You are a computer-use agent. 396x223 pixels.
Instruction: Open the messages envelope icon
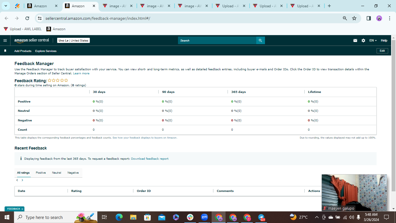click(x=355, y=41)
